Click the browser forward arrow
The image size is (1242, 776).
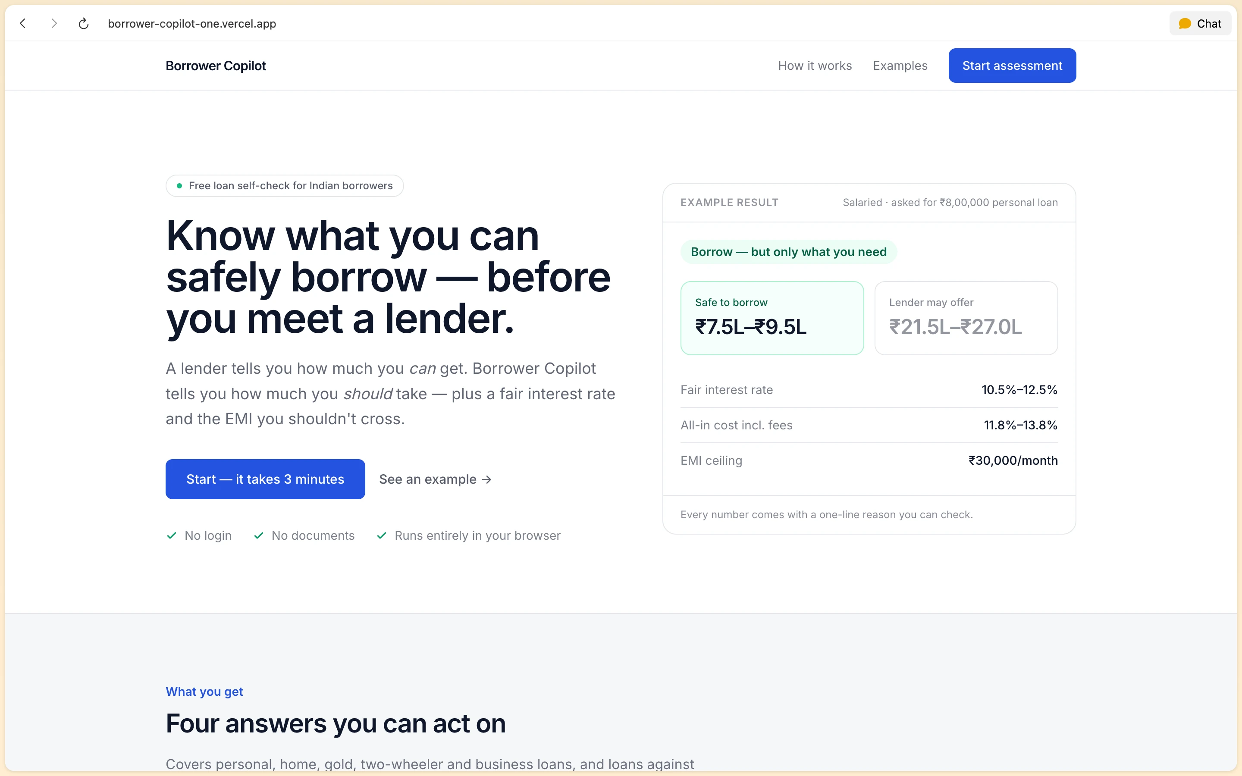[x=54, y=23]
